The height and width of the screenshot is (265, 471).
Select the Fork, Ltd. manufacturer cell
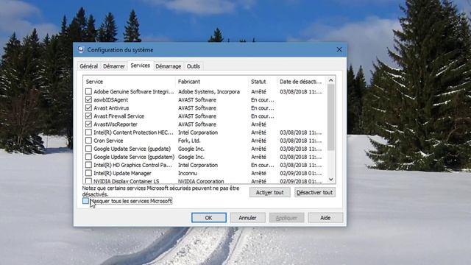click(189, 141)
